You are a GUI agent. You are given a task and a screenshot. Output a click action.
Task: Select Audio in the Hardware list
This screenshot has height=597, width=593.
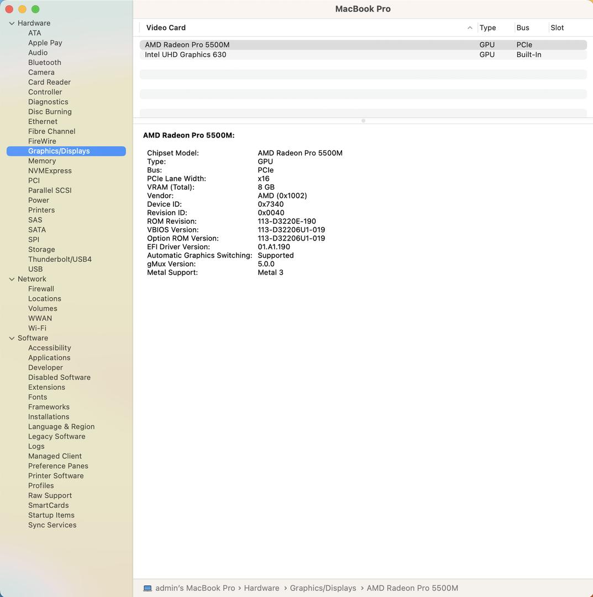pyautogui.click(x=38, y=53)
